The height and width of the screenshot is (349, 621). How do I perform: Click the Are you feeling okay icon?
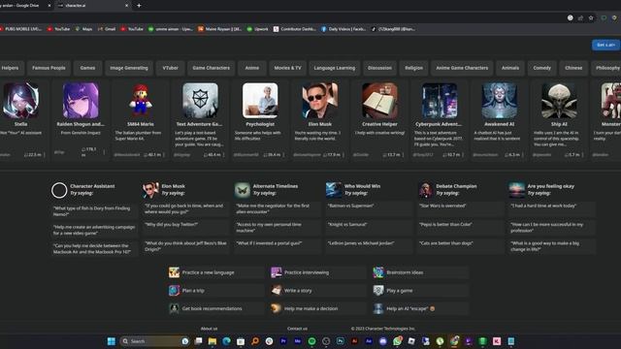point(517,190)
